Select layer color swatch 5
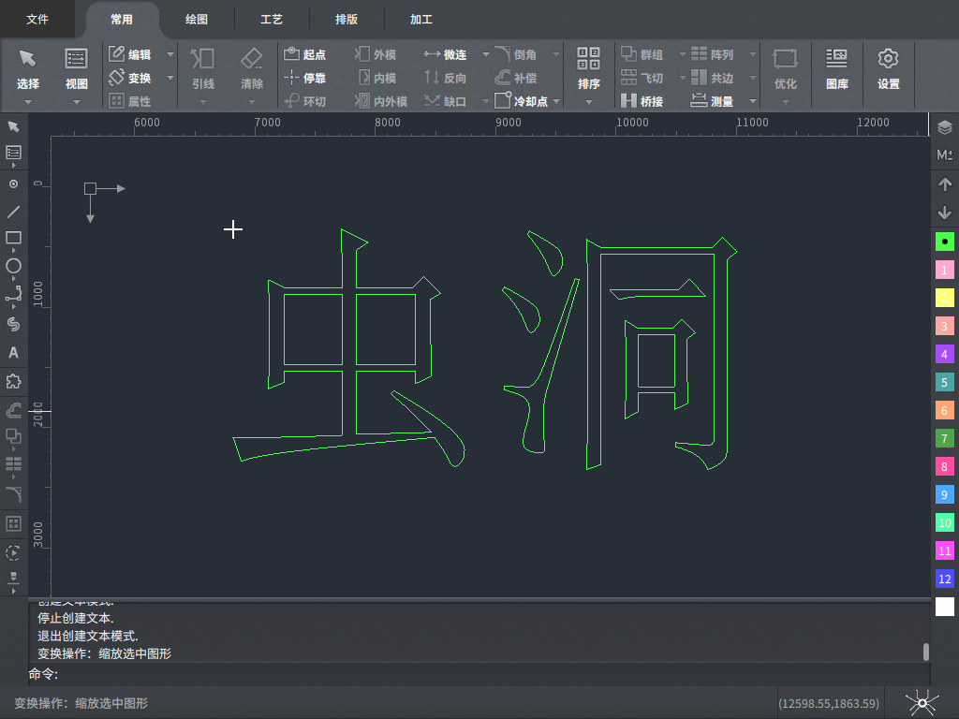959x719 pixels. pos(944,382)
